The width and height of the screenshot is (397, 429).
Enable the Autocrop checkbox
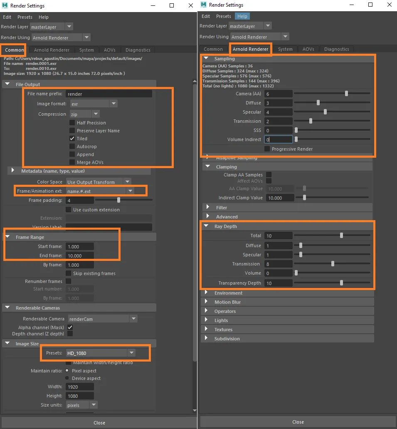(72, 146)
